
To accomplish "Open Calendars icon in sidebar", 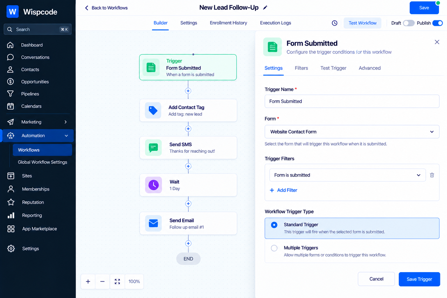I will point(10,106).
